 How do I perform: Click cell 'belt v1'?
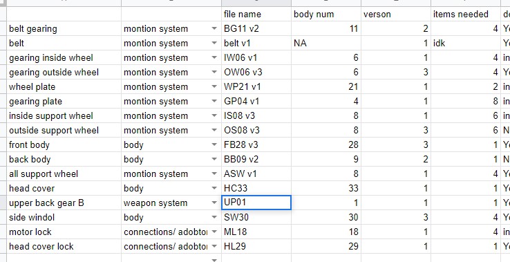(x=256, y=44)
